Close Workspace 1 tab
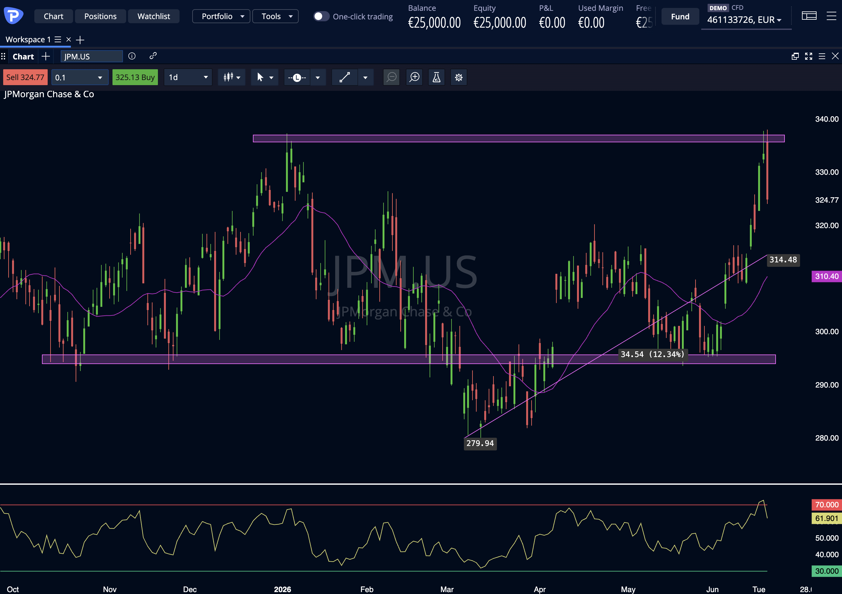The image size is (842, 594). coord(69,39)
